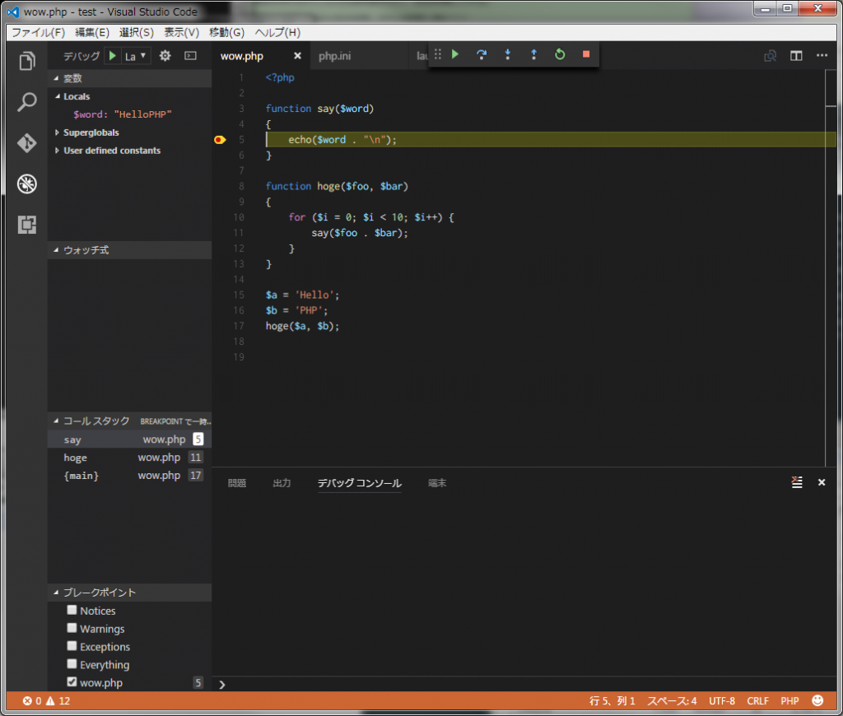Disable the wow.php breakpoint checkbox
The width and height of the screenshot is (843, 716).
[x=72, y=682]
